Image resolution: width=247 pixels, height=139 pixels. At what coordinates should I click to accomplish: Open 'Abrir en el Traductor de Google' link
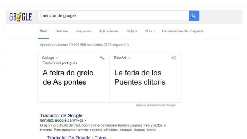point(156,105)
